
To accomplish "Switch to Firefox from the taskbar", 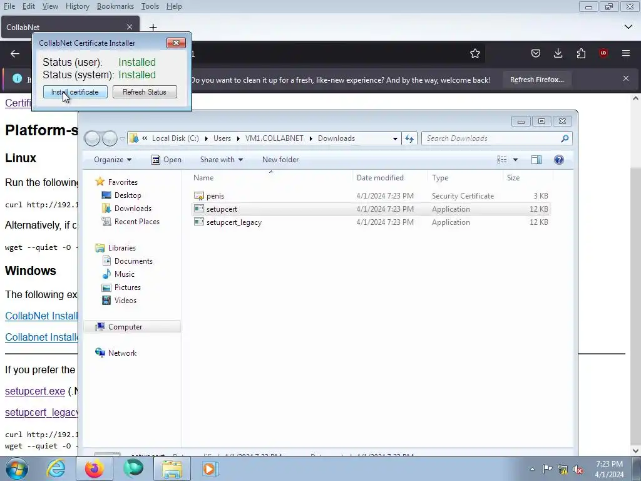I will (94, 468).
